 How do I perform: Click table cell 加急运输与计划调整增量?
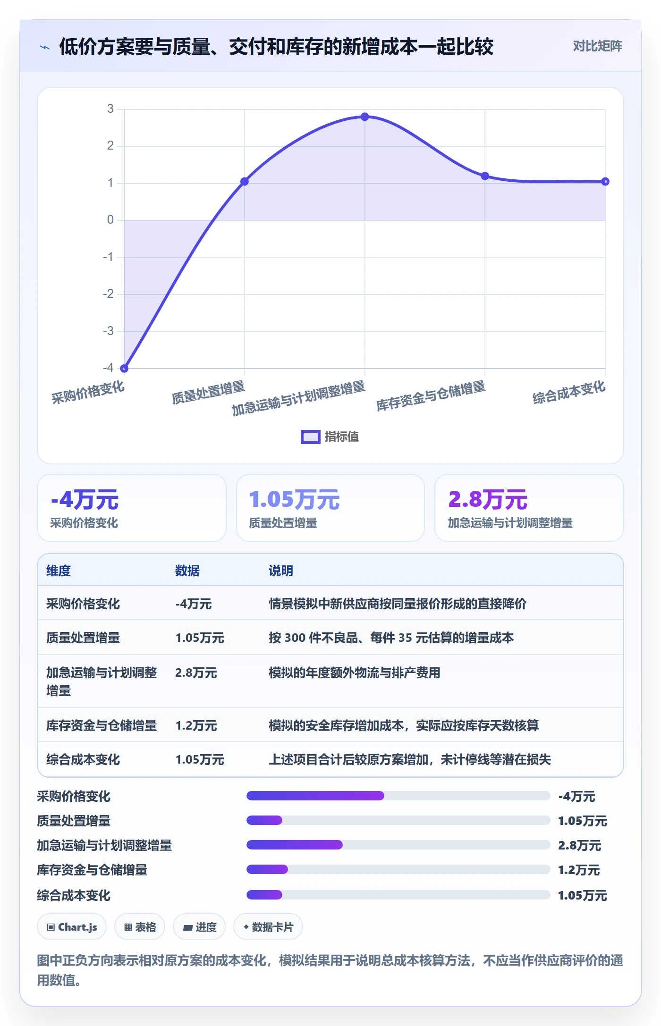point(102,681)
